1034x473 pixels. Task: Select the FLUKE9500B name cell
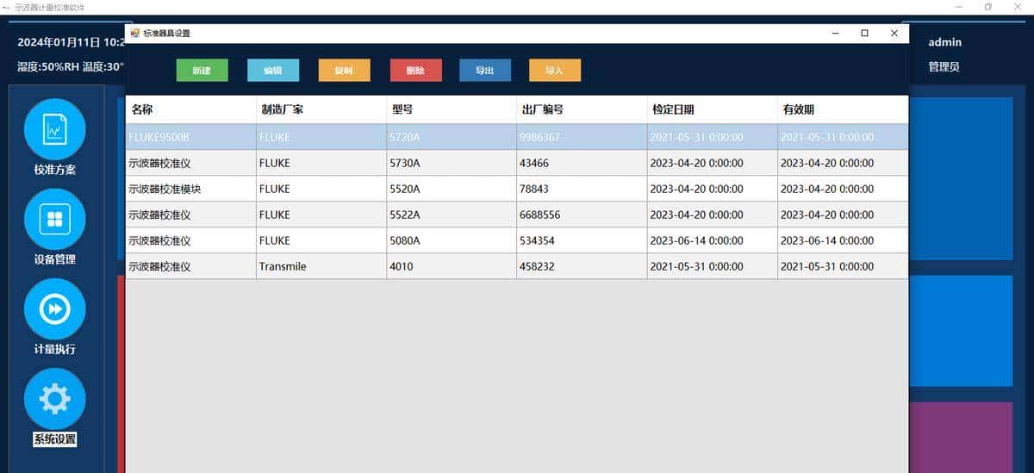pos(191,137)
